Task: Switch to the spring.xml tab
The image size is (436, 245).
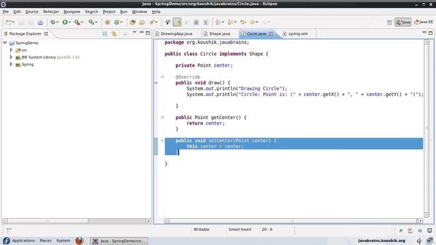Action: [298, 33]
